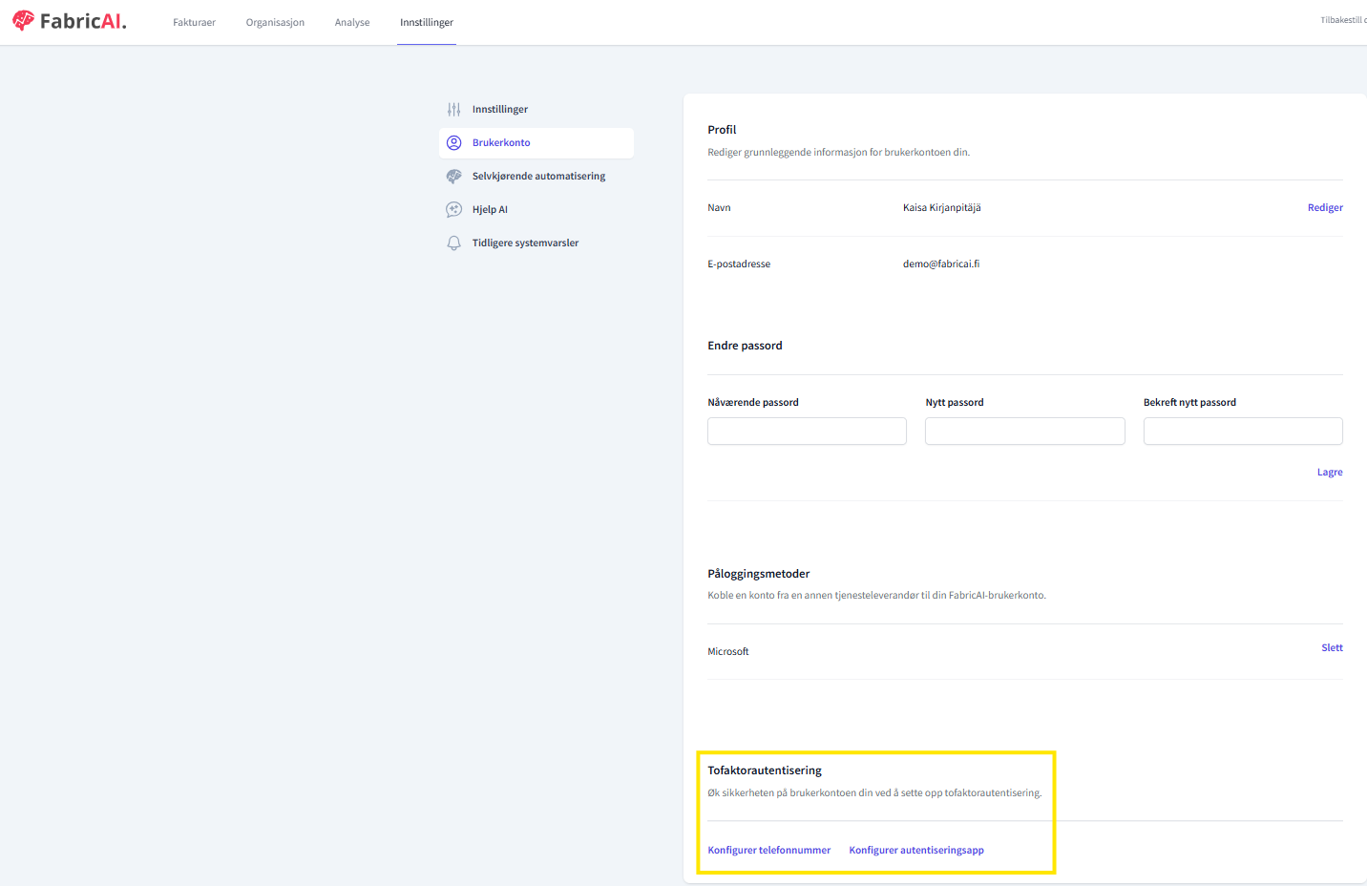Go to Selvkjørende automatisering settings

click(536, 177)
